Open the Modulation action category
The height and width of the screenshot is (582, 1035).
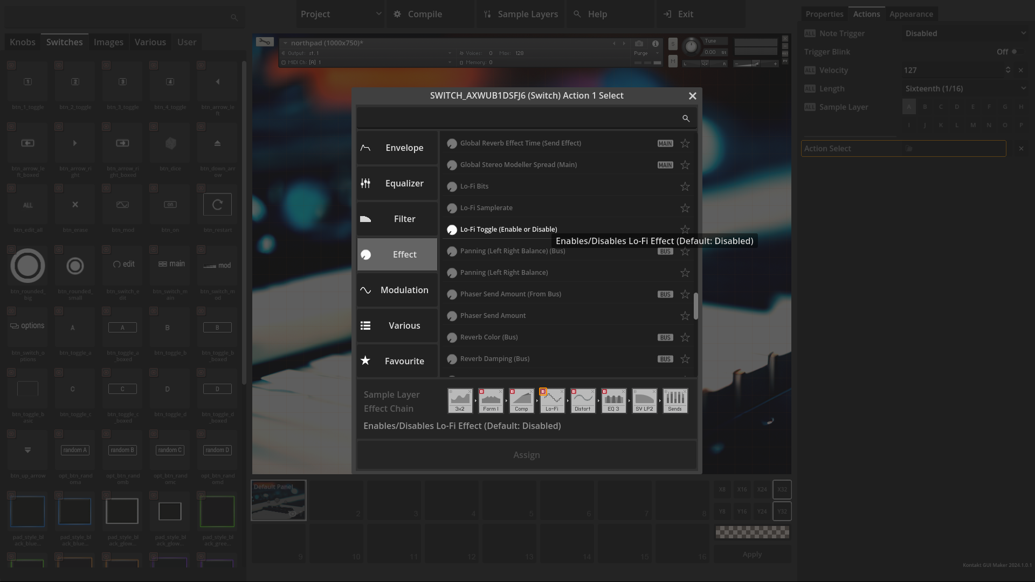coord(397,290)
